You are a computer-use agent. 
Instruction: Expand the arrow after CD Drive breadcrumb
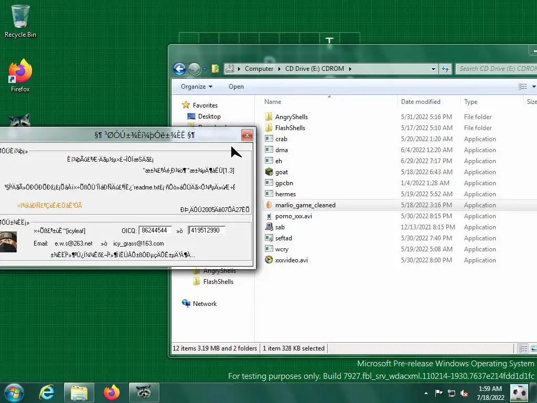350,69
